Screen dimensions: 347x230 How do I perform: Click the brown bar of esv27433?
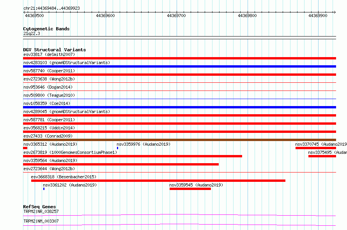point(179,140)
